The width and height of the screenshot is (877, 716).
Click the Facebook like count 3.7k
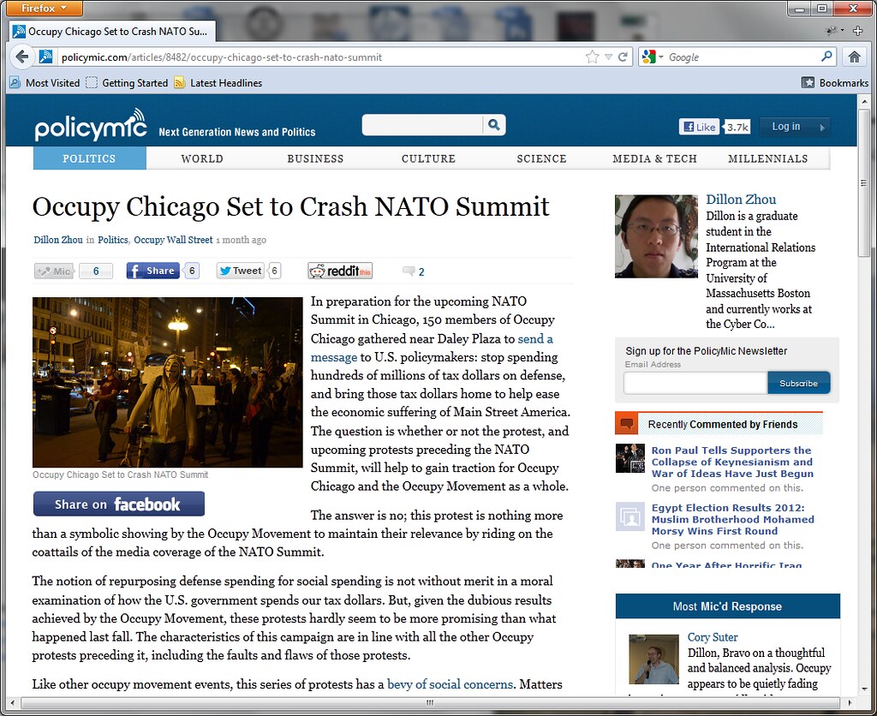737,127
